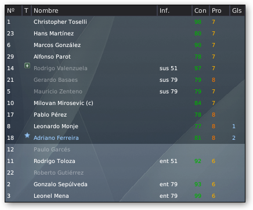Sort by the Gls column header

coord(237,10)
